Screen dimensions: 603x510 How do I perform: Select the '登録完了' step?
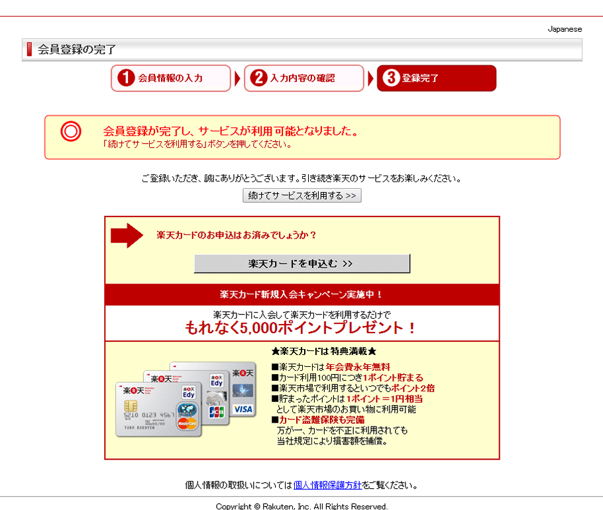point(436,78)
